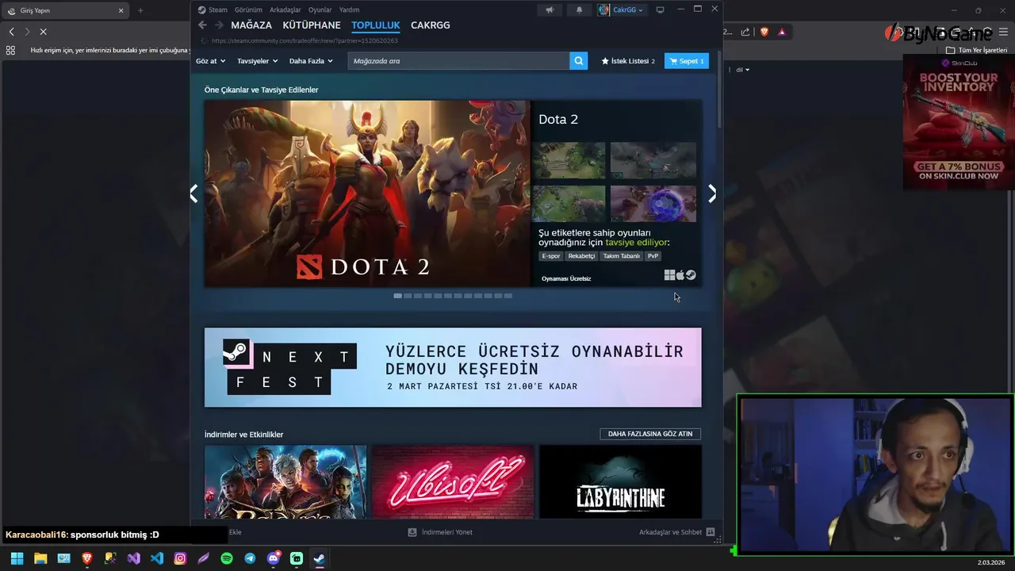1015x571 pixels.
Task: Click the E-spor tag
Action: pos(551,256)
